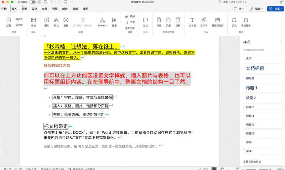Toggle the AutoSave (自动保存) switch

point(32,2)
